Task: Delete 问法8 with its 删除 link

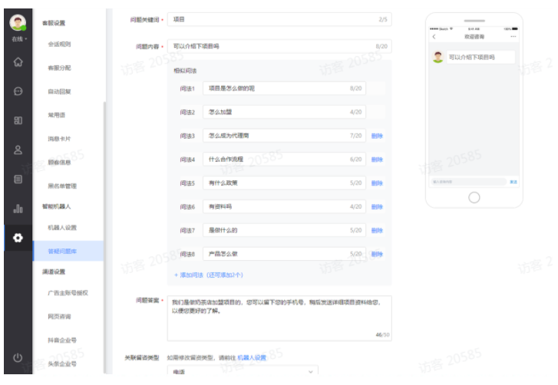Action: [377, 254]
